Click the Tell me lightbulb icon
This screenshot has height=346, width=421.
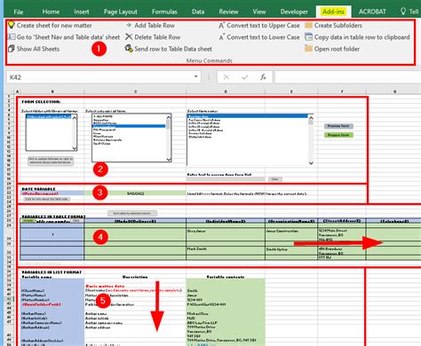402,12
